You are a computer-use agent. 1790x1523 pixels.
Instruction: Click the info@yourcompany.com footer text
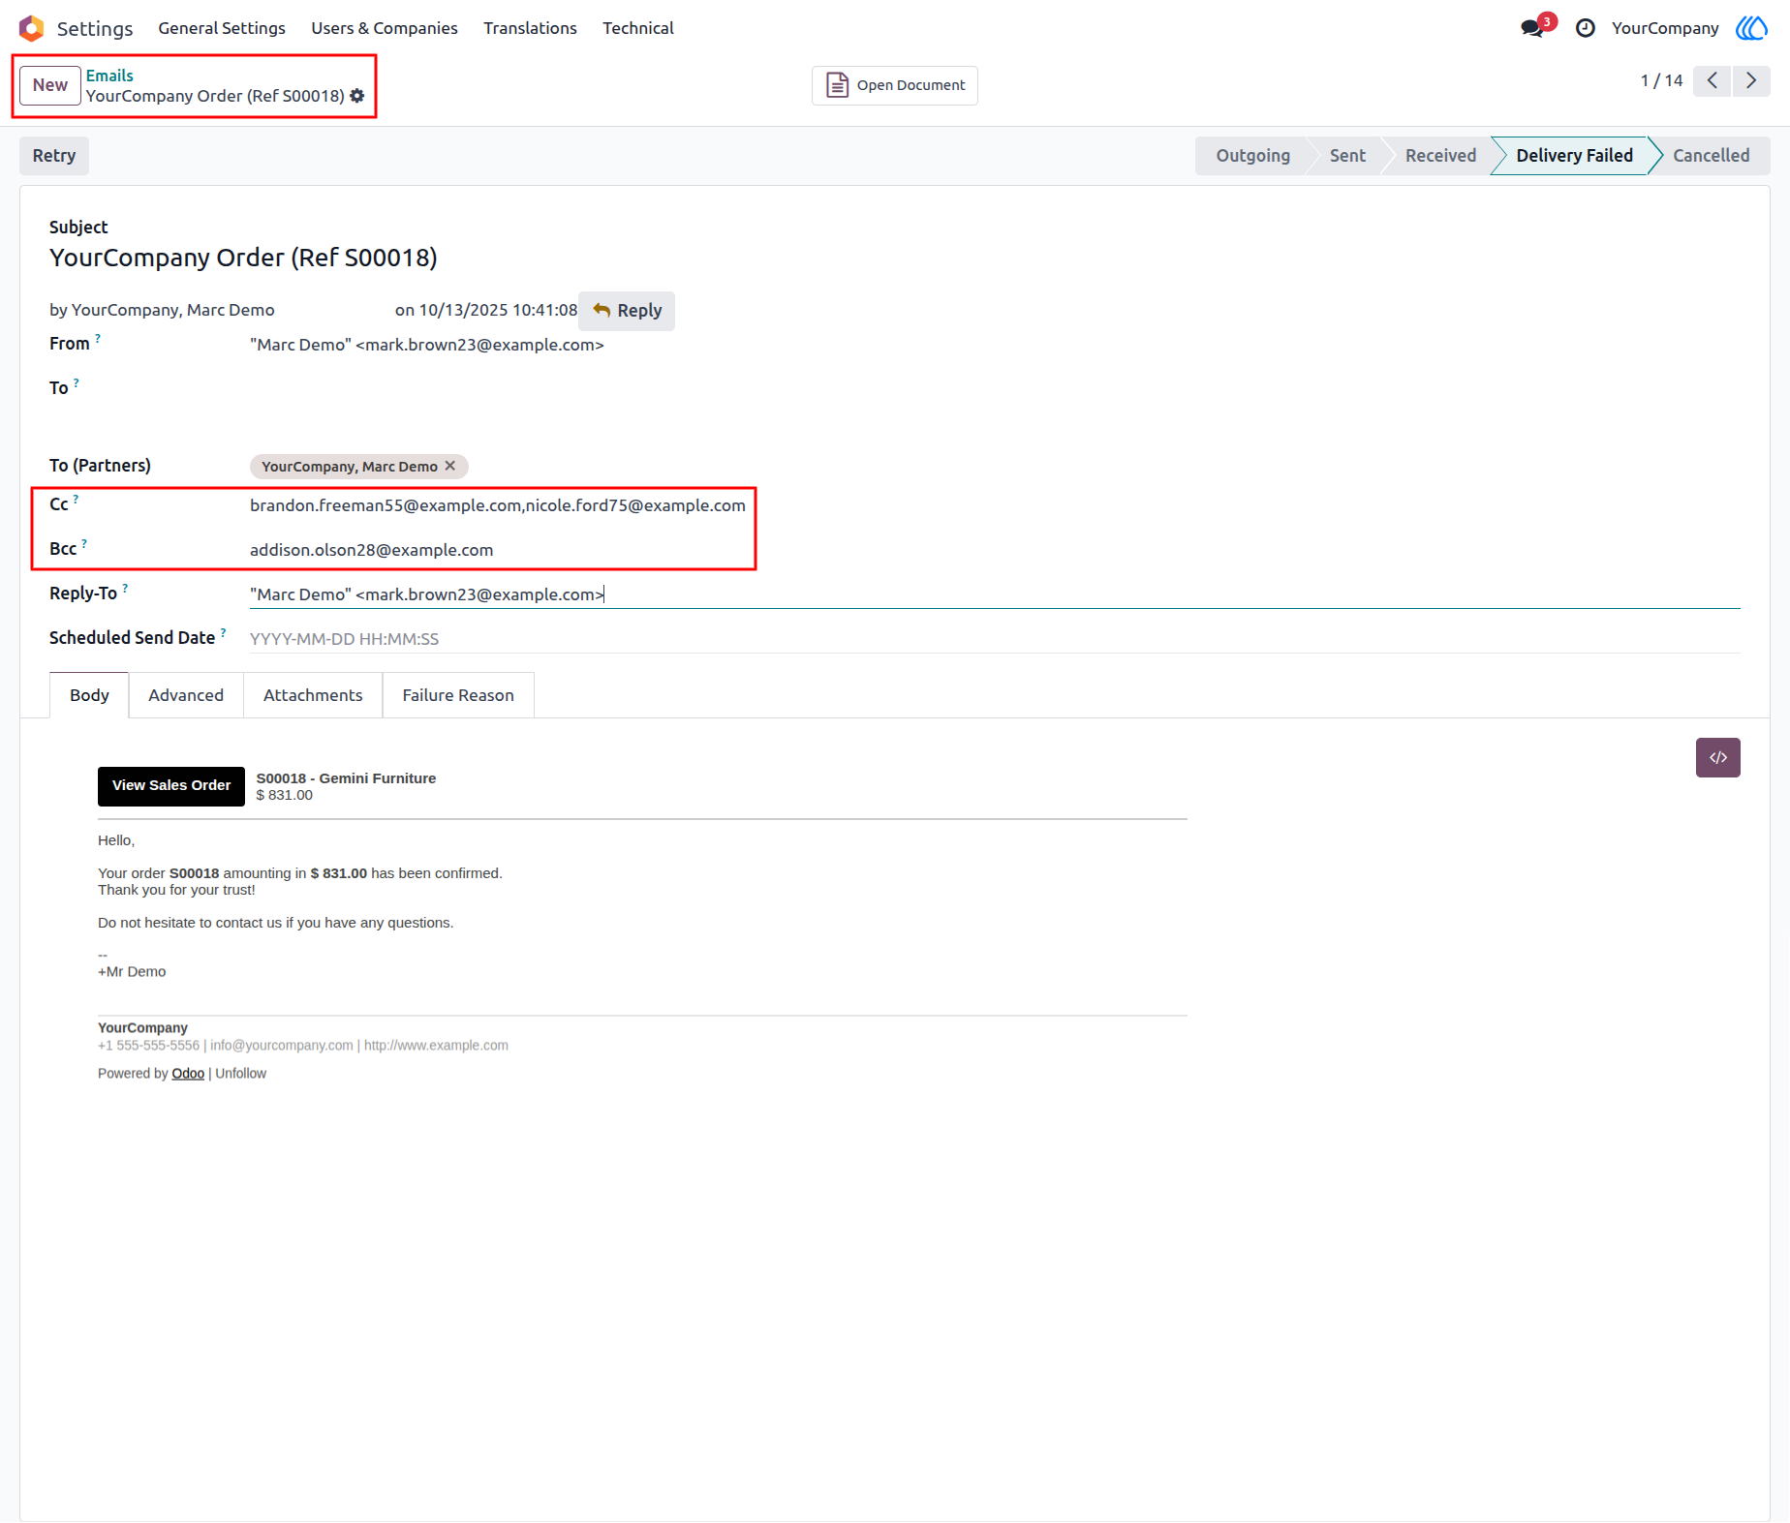[x=282, y=1046]
